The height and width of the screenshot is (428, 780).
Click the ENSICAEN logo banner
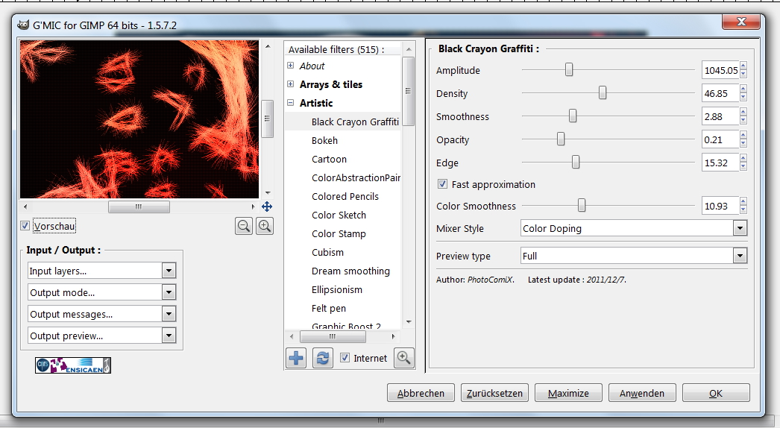pyautogui.click(x=73, y=365)
